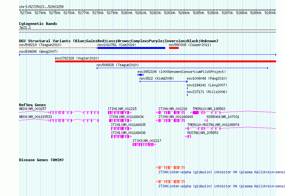This screenshot has height=196, width=285.
Task: Click the DGV Structural Variants track title
Action: tap(119, 41)
